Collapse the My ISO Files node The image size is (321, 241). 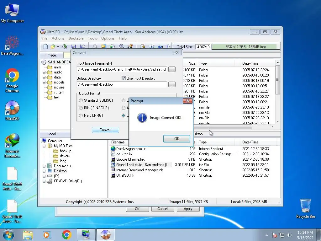click(x=44, y=146)
